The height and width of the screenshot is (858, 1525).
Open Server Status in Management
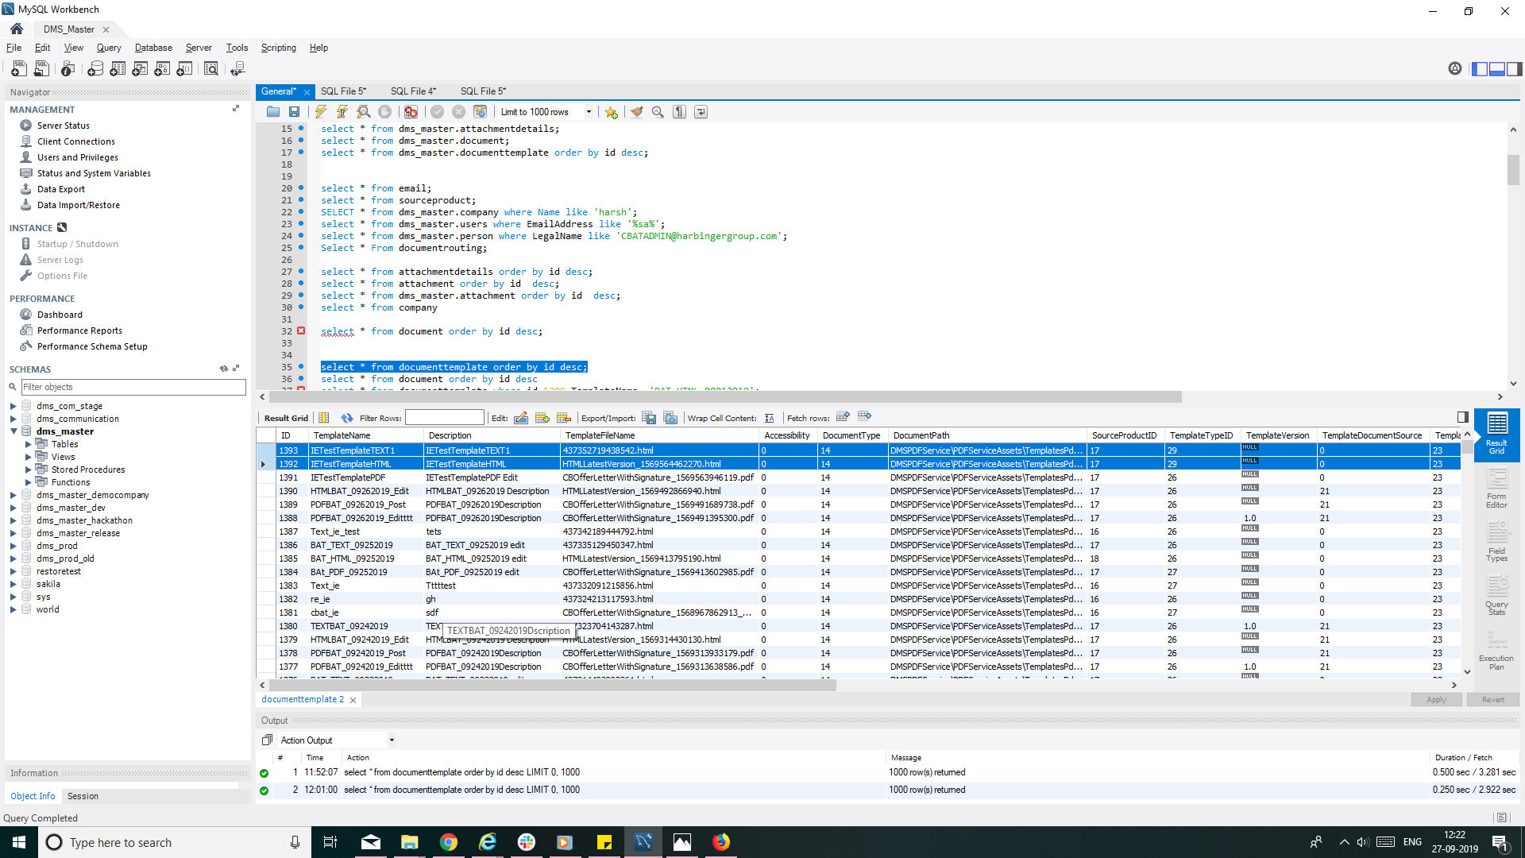[x=63, y=126]
